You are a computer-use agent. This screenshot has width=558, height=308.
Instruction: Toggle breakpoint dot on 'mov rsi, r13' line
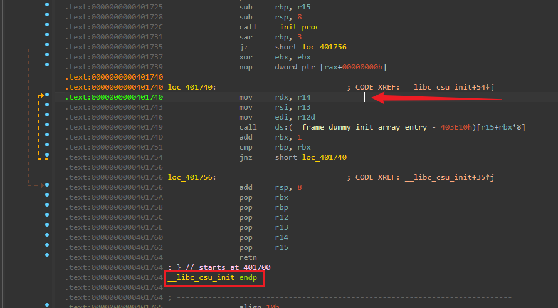pyautogui.click(x=47, y=105)
